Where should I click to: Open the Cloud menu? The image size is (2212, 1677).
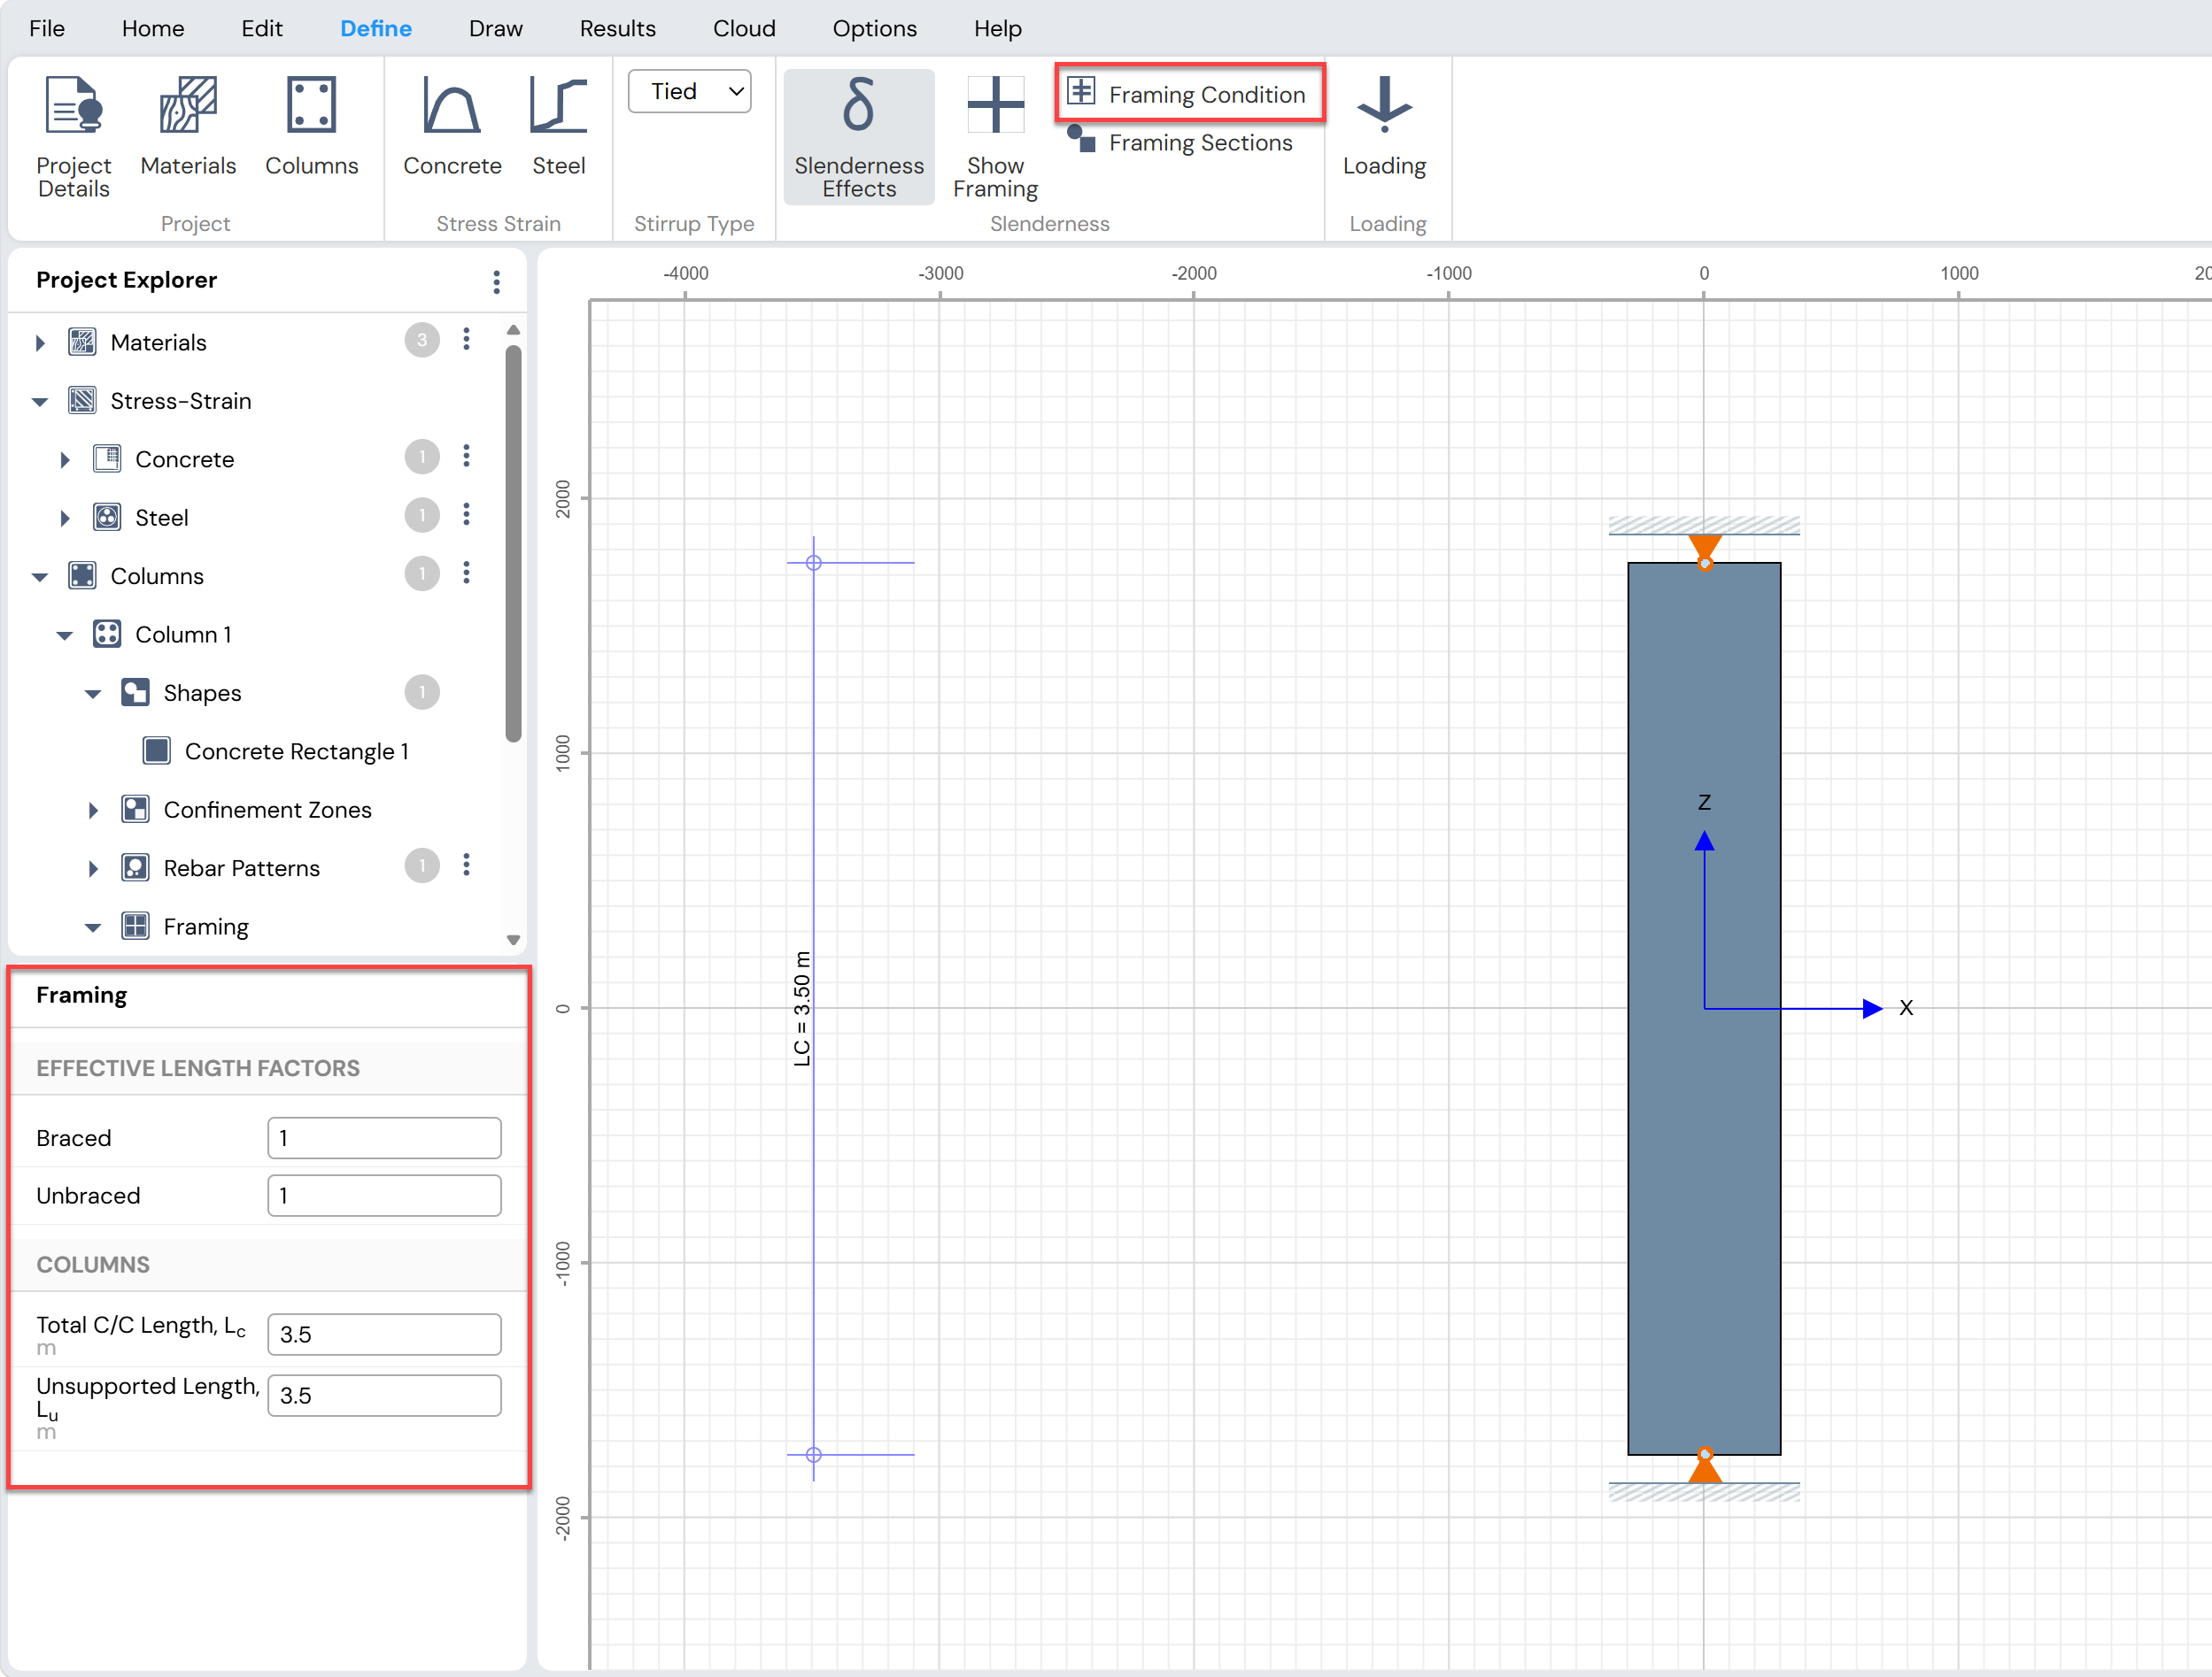pyautogui.click(x=744, y=28)
